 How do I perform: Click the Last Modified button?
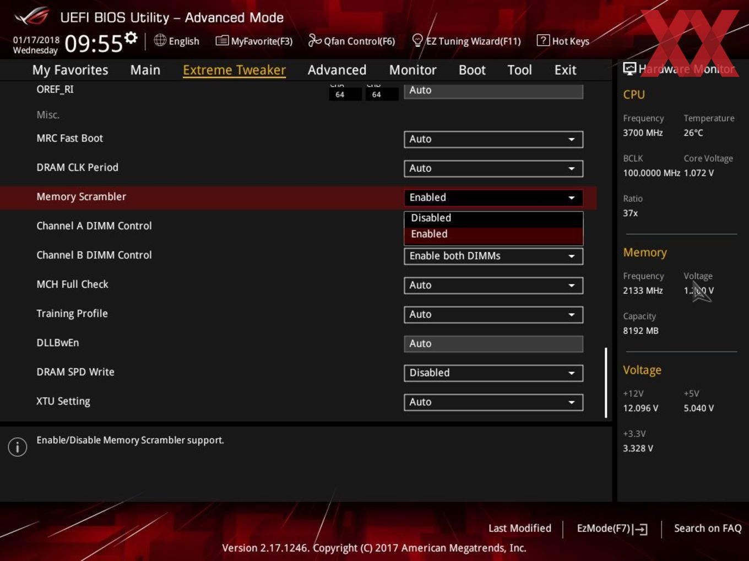(x=519, y=528)
